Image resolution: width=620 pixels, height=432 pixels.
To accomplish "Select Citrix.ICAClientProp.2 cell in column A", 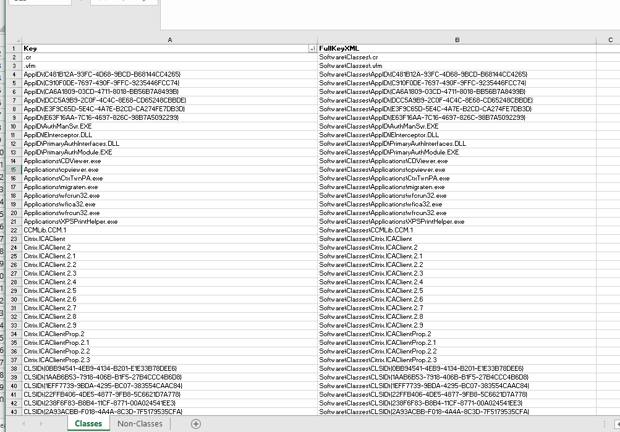I will [x=169, y=334].
